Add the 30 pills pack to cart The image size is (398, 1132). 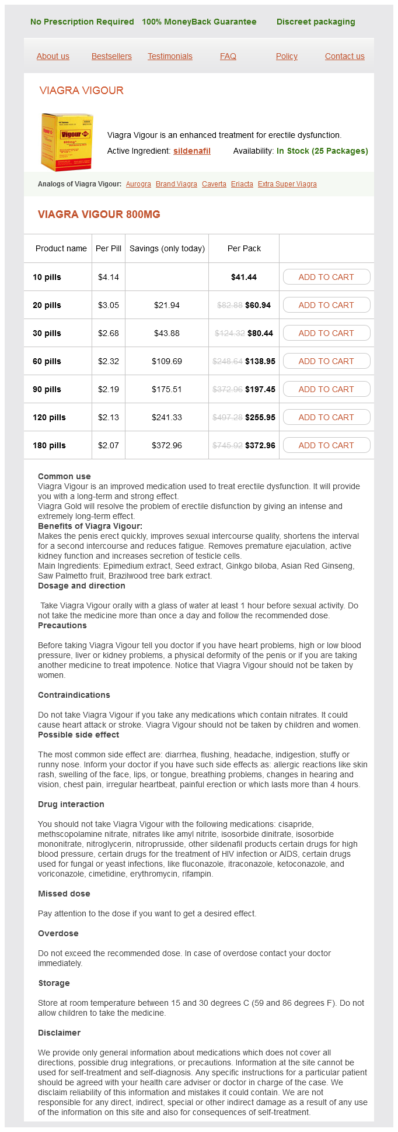326,333
